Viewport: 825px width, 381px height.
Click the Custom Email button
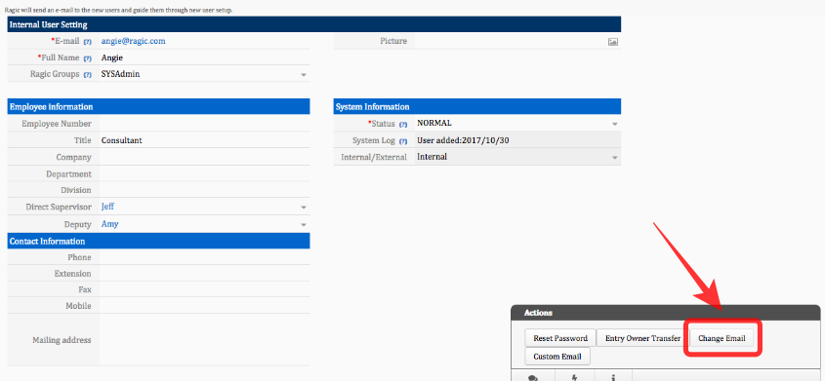point(557,357)
